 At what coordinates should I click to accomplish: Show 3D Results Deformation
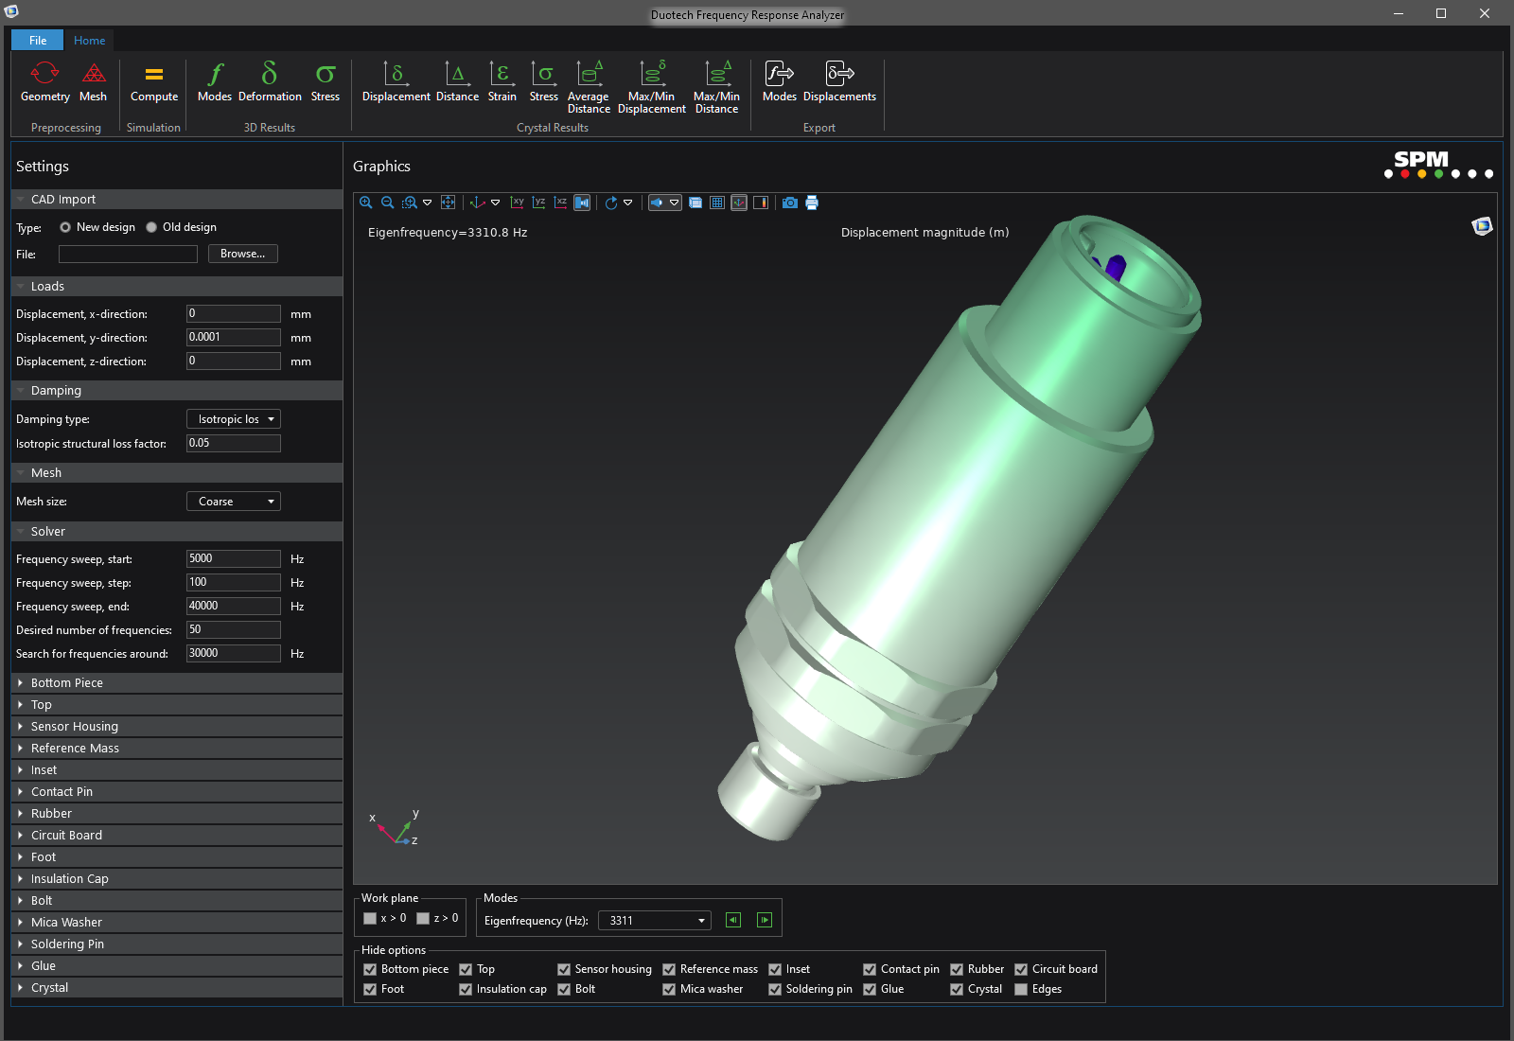point(270,82)
